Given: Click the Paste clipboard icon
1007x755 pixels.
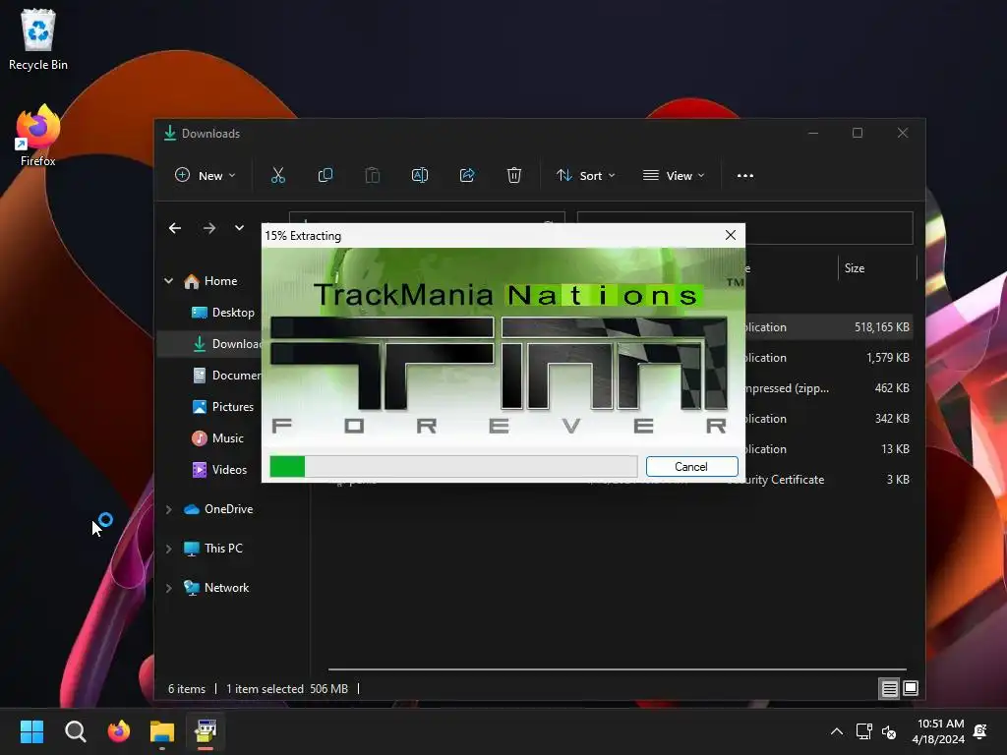Looking at the screenshot, I should tap(373, 175).
